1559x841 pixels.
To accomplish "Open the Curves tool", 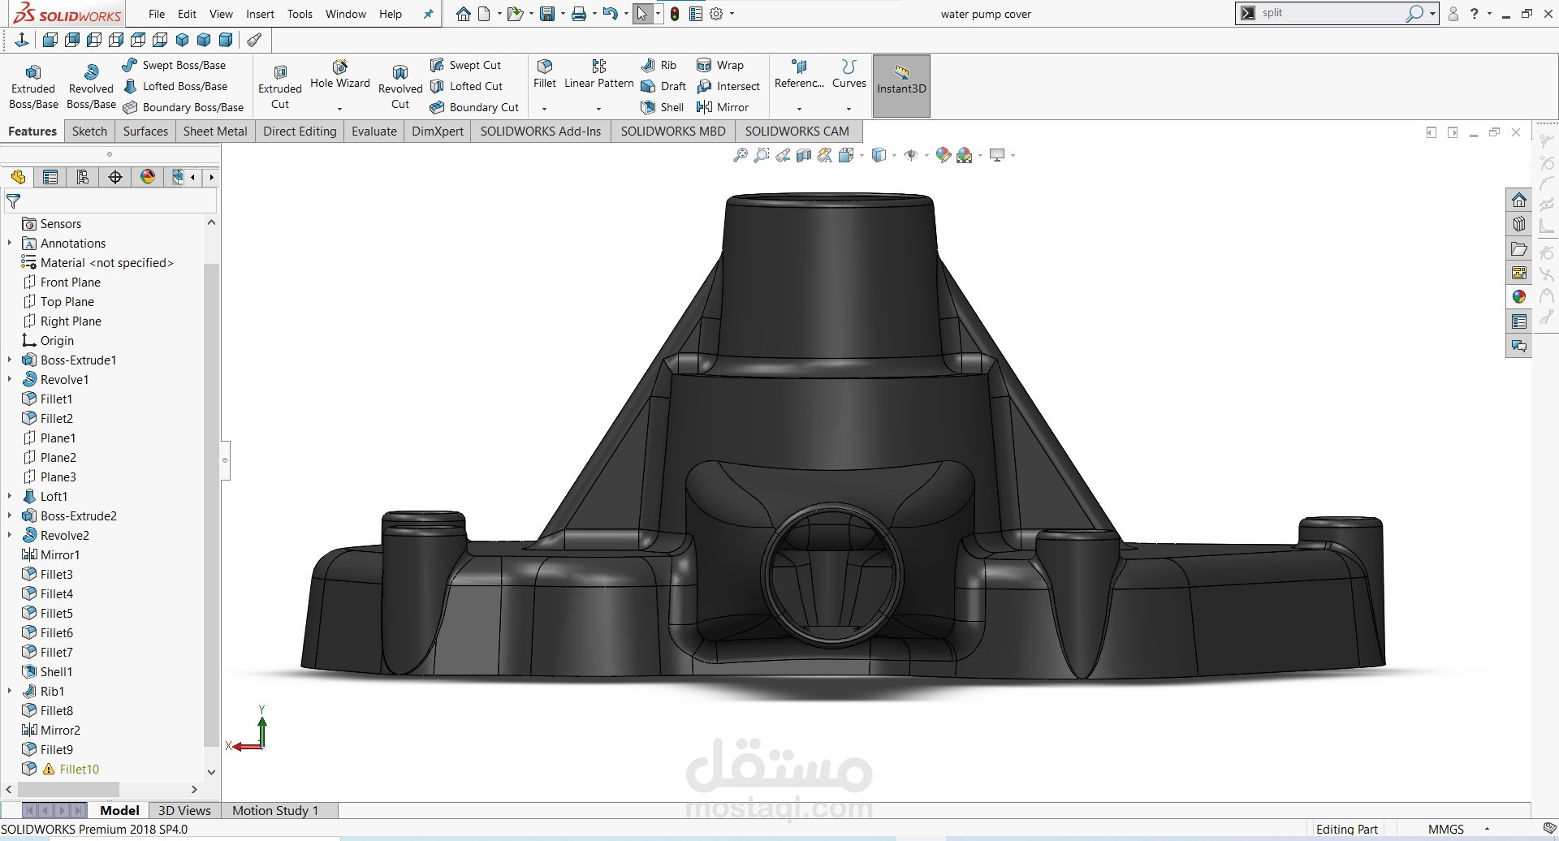I will 849,74.
